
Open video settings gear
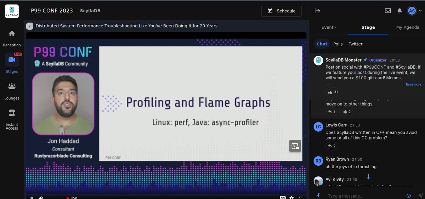[291, 198]
